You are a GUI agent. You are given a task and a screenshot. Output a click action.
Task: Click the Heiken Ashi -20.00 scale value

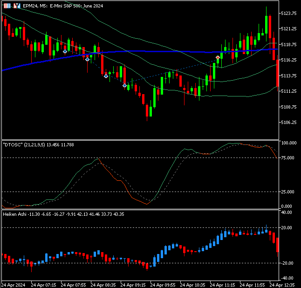[287, 263]
